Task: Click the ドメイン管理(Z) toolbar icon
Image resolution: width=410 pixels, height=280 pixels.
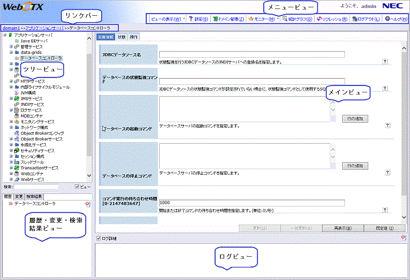Action: point(215,19)
